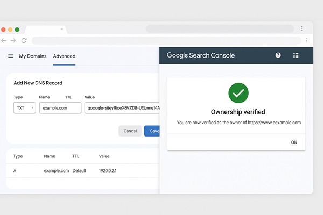This screenshot has width=323, height=215.
Task: Save the new DNS record
Action: 152,131
